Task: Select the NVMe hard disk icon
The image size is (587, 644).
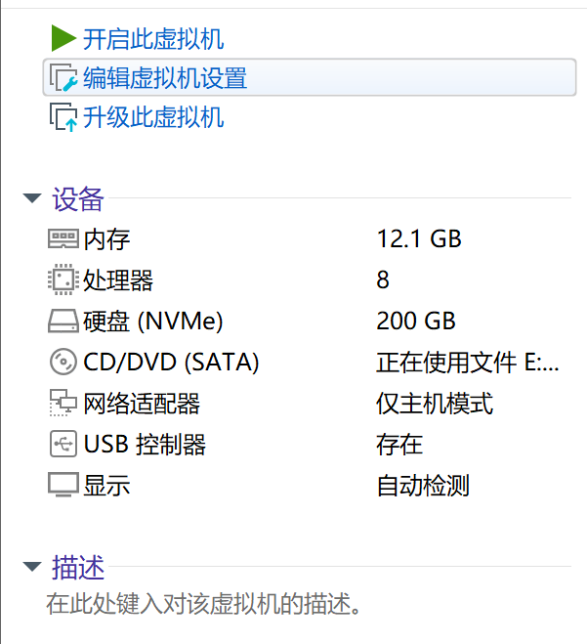Action: tap(63, 321)
